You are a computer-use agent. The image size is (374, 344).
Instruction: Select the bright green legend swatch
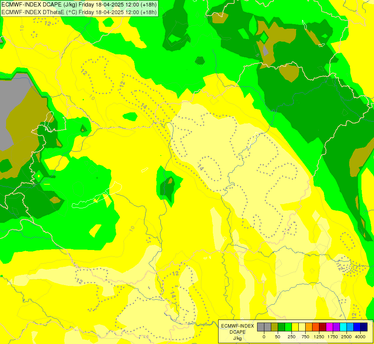click(x=288, y=327)
